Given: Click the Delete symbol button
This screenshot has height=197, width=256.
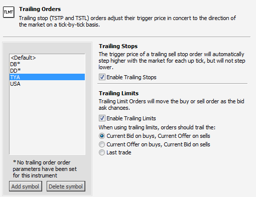Looking at the screenshot, I should click(66, 186).
